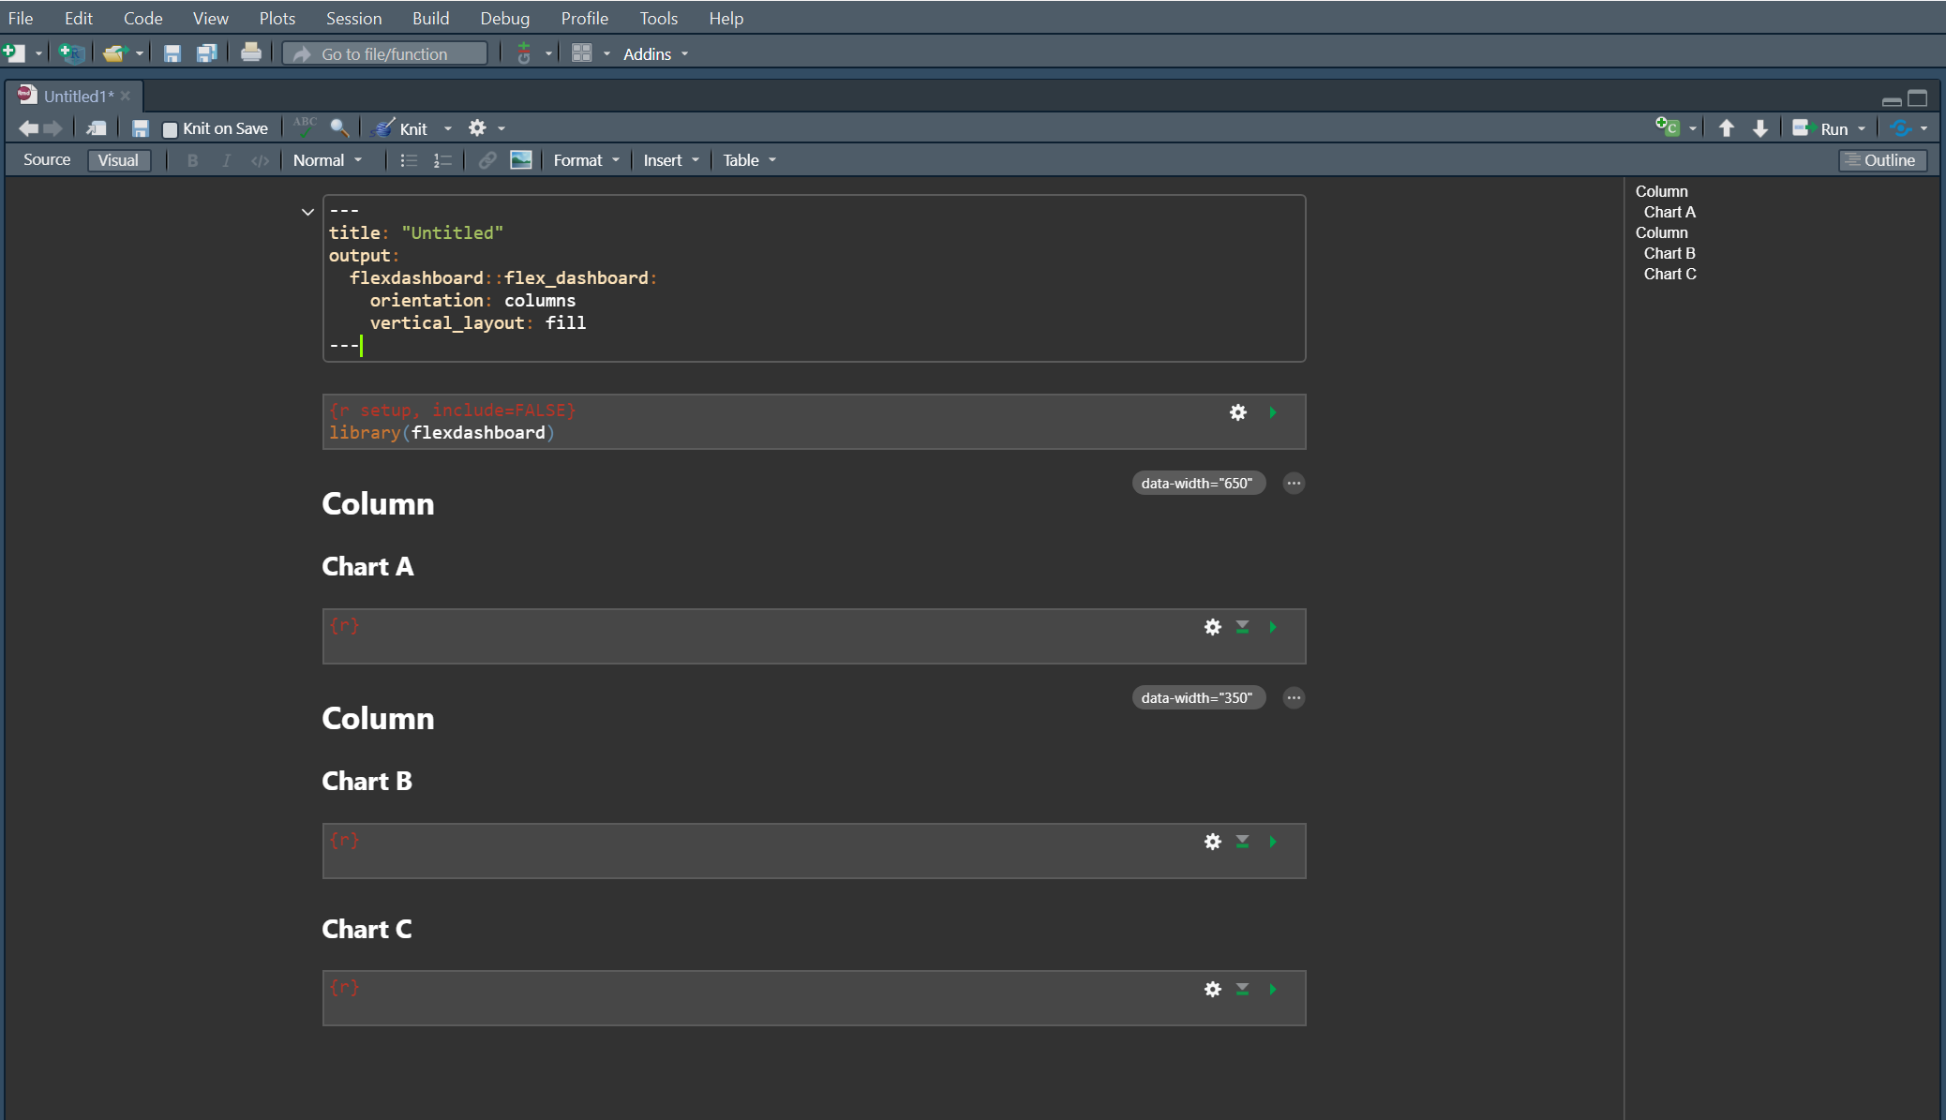Enable the Knit on Save checkbox
The image size is (1946, 1120).
pos(170,127)
